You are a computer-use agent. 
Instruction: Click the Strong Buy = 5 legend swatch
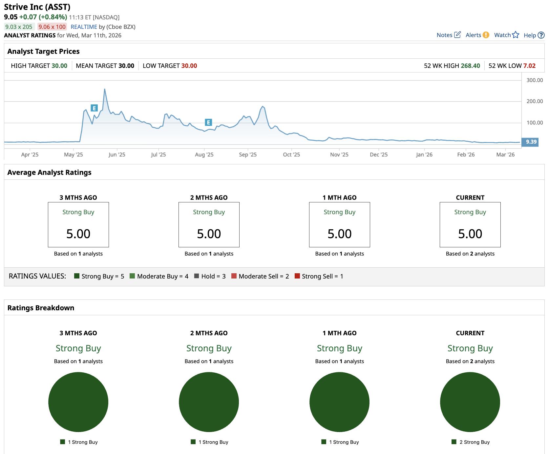(77, 276)
